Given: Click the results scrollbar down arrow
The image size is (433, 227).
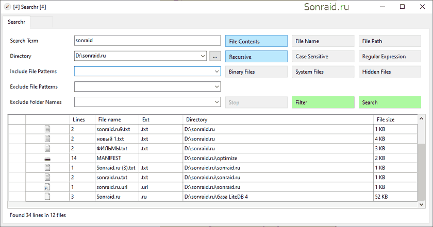Looking at the screenshot, I should [x=421, y=204].
